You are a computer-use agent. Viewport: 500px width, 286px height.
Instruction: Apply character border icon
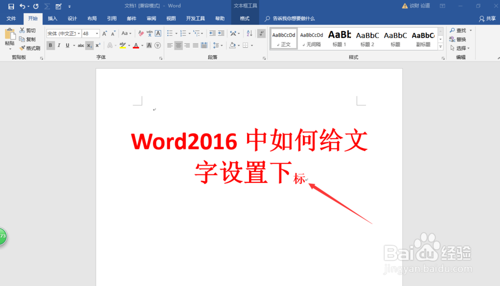click(x=158, y=33)
